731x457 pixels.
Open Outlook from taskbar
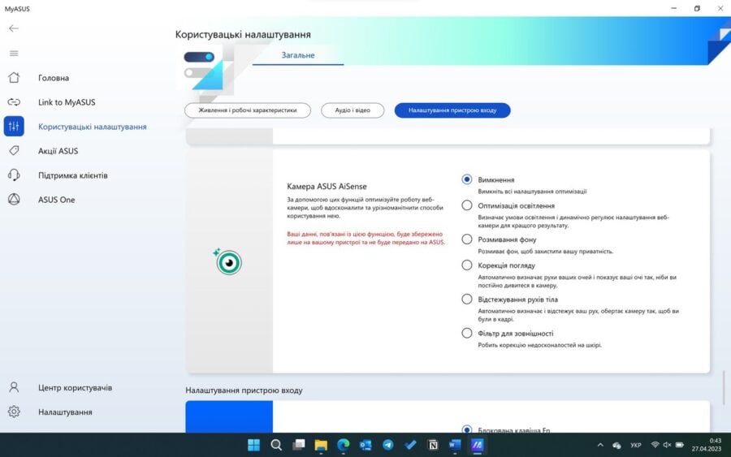tap(365, 446)
